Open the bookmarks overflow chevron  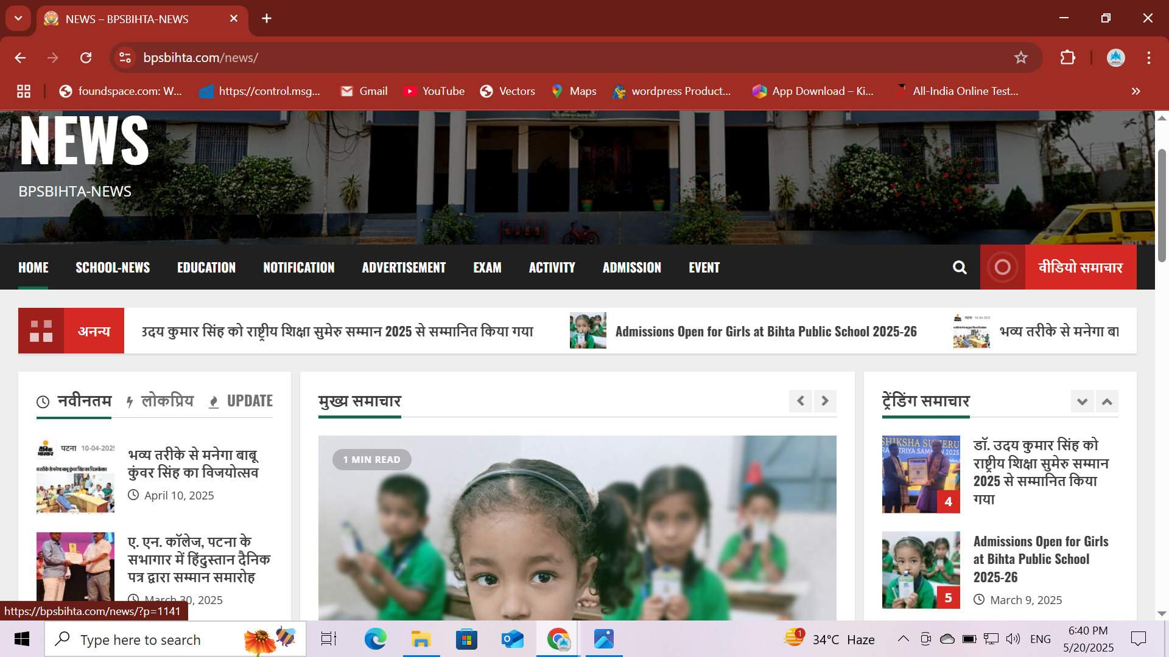[1136, 91]
